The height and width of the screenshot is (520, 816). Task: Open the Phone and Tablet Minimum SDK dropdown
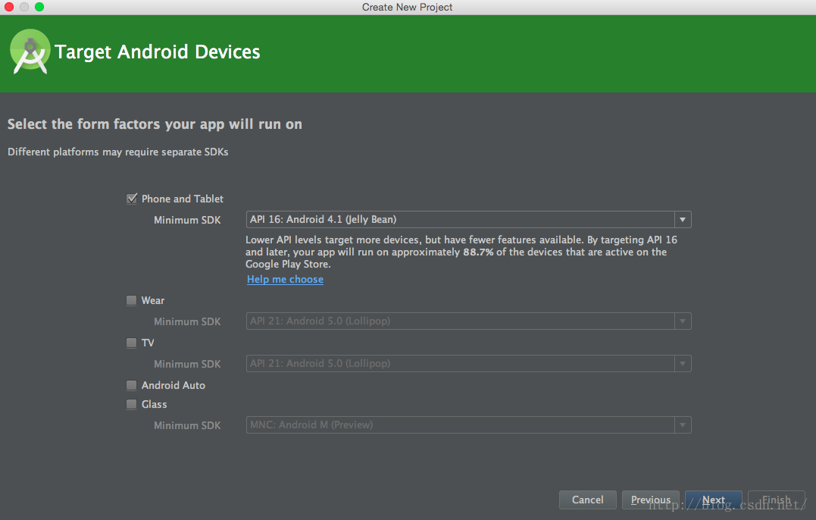pyautogui.click(x=683, y=220)
